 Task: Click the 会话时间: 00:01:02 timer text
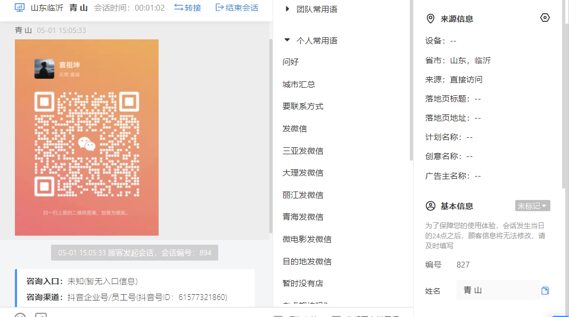click(x=129, y=7)
